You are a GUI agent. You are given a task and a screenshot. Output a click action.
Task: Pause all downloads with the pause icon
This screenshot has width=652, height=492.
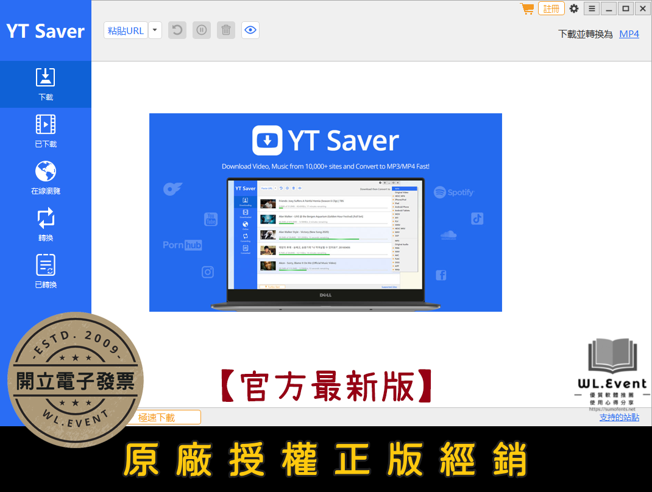(x=202, y=30)
